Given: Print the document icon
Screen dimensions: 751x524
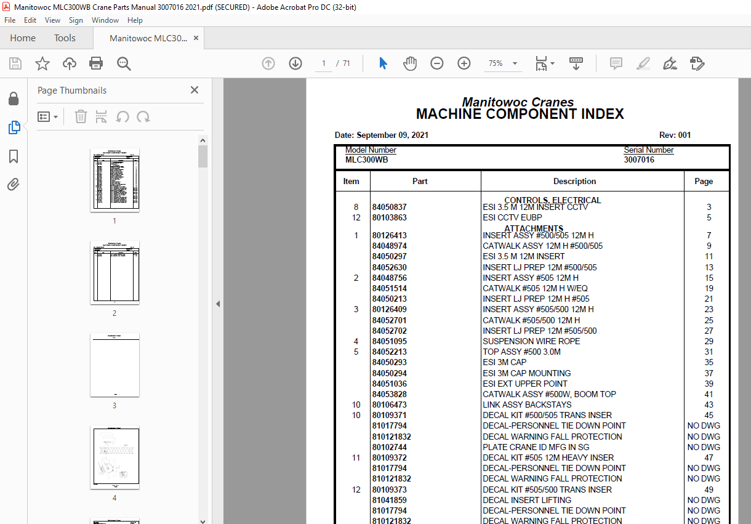Looking at the screenshot, I should pos(96,63).
